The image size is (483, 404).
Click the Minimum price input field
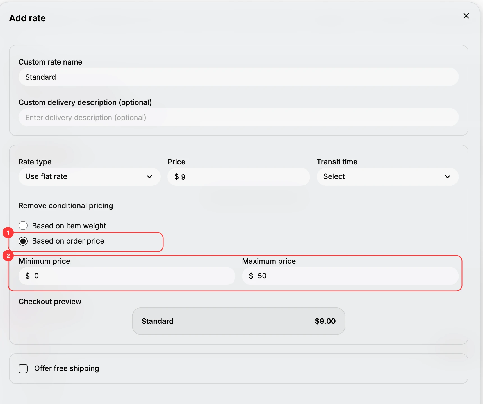pyautogui.click(x=127, y=276)
